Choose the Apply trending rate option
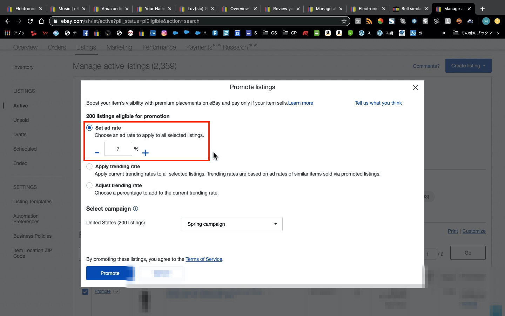505x316 pixels. tap(89, 166)
